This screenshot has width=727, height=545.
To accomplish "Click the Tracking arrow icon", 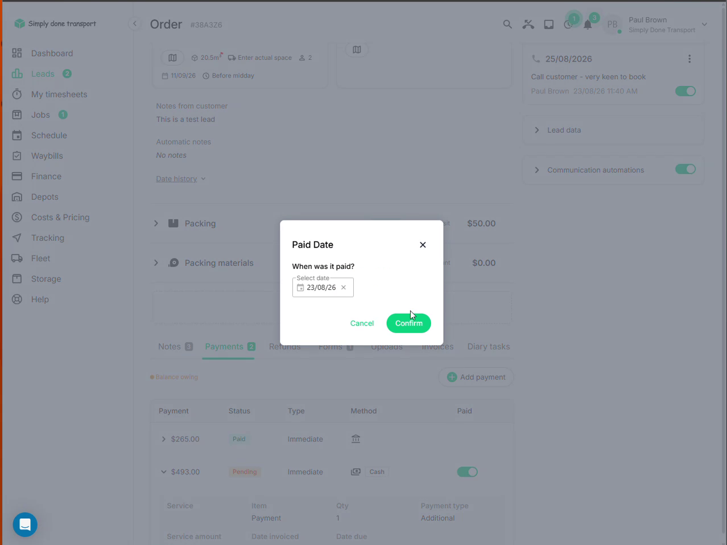I will [17, 237].
